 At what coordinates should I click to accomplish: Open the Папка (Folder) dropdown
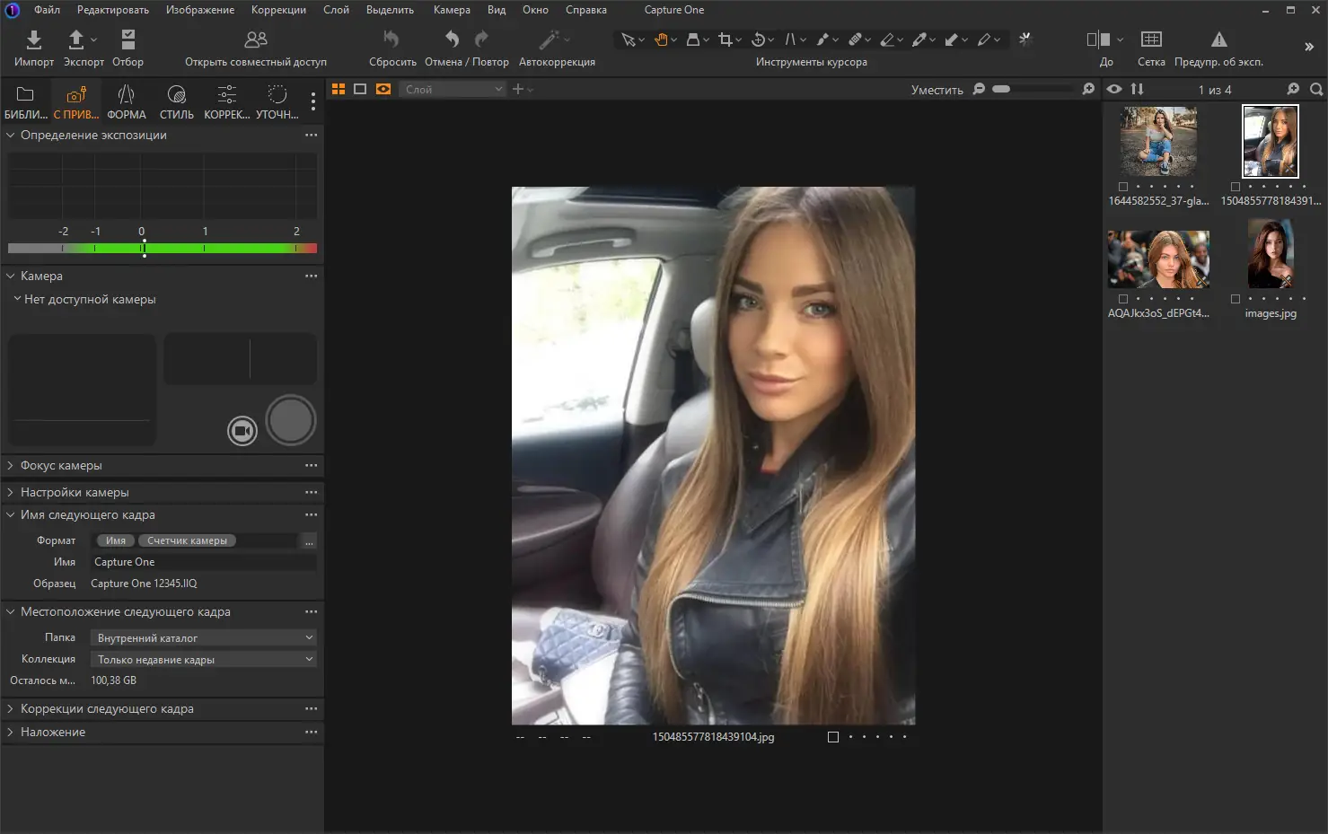click(x=204, y=637)
